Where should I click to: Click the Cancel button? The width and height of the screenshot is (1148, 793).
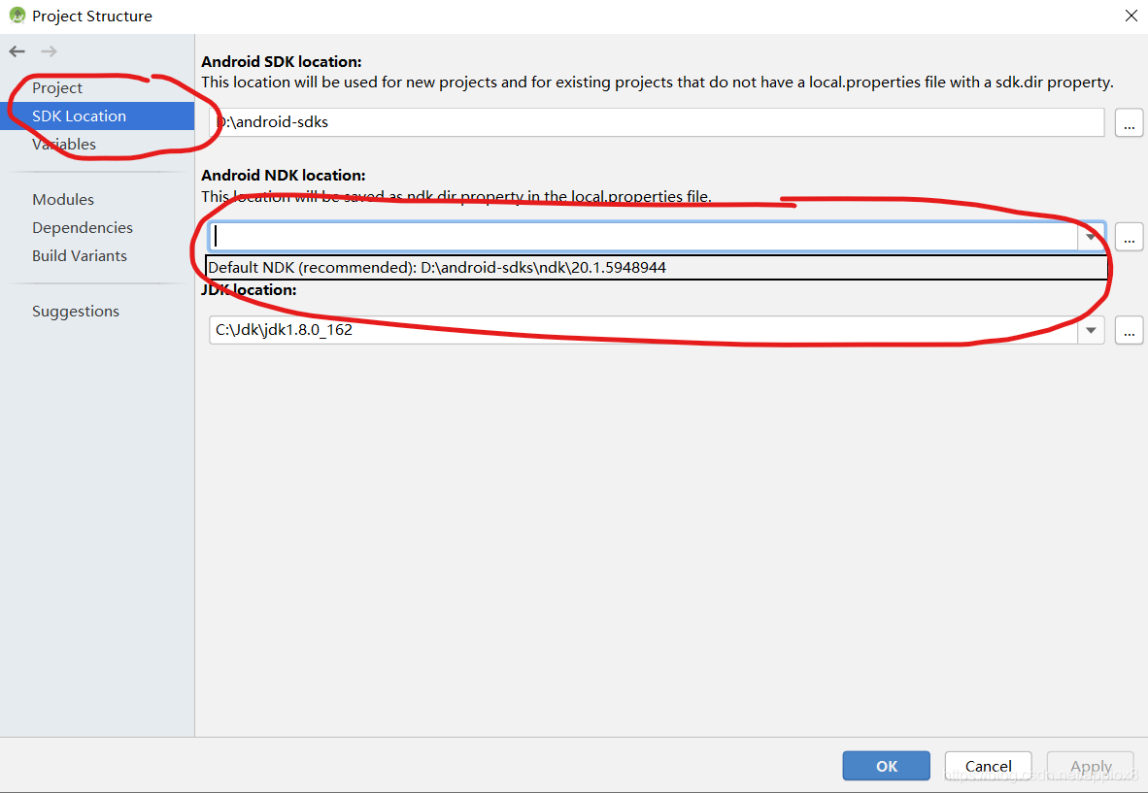coord(988,766)
